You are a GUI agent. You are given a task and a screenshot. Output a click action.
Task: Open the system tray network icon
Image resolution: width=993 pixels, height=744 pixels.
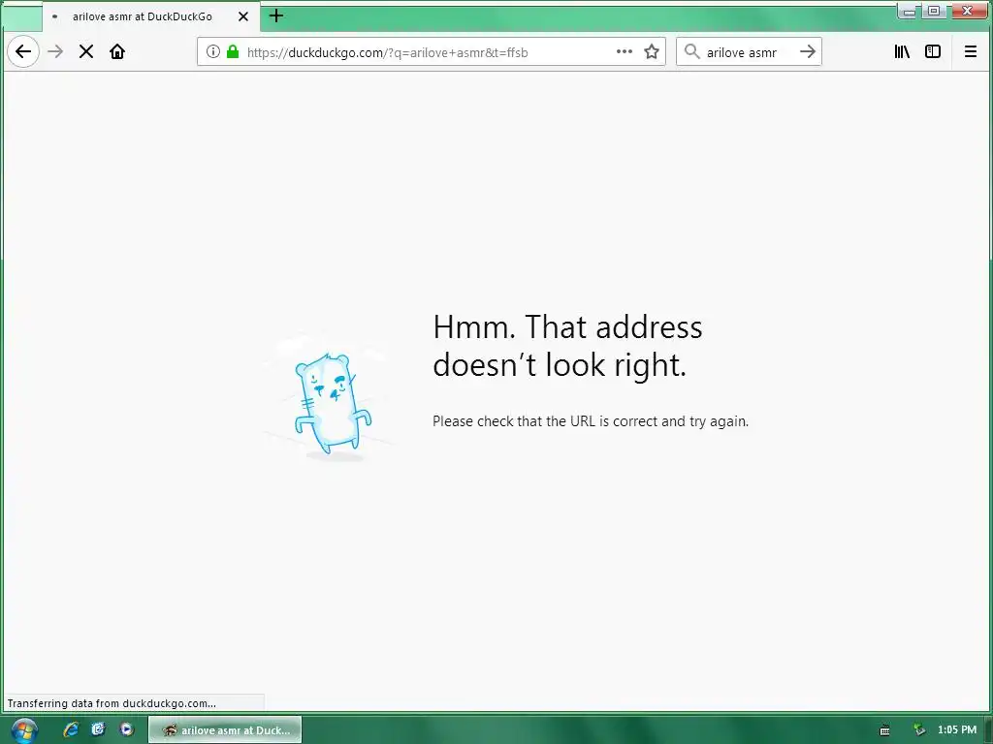coord(919,730)
